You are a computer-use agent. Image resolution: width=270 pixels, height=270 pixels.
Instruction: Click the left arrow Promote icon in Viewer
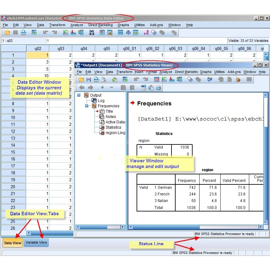[82, 87]
